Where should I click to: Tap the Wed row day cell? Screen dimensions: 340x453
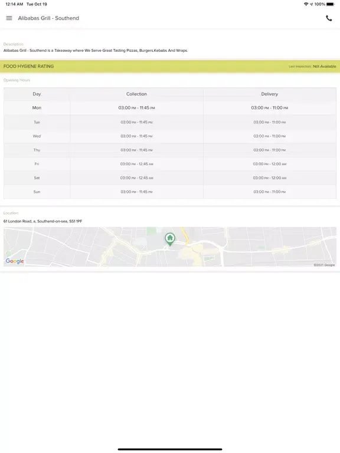(x=37, y=136)
